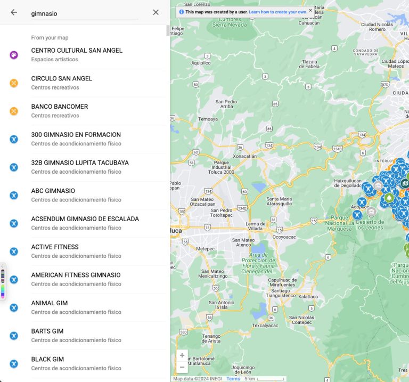Open BANCO BANCOMER result
This screenshot has width=409, height=382.
84,111
